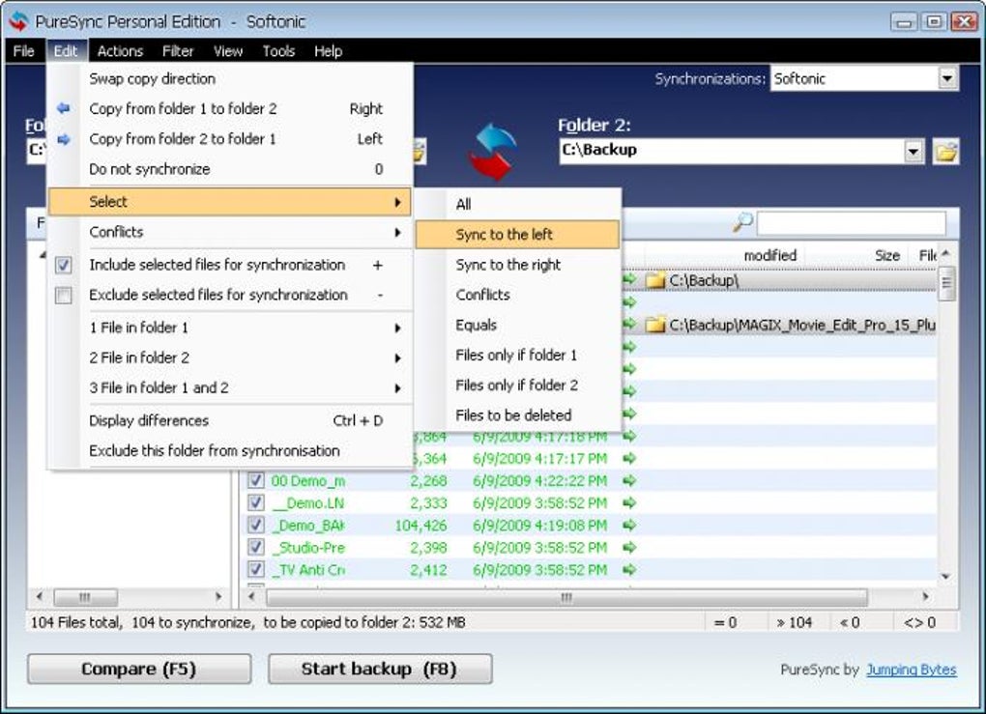986x714 pixels.
Task: Open the Tools menu
Action: point(278,51)
